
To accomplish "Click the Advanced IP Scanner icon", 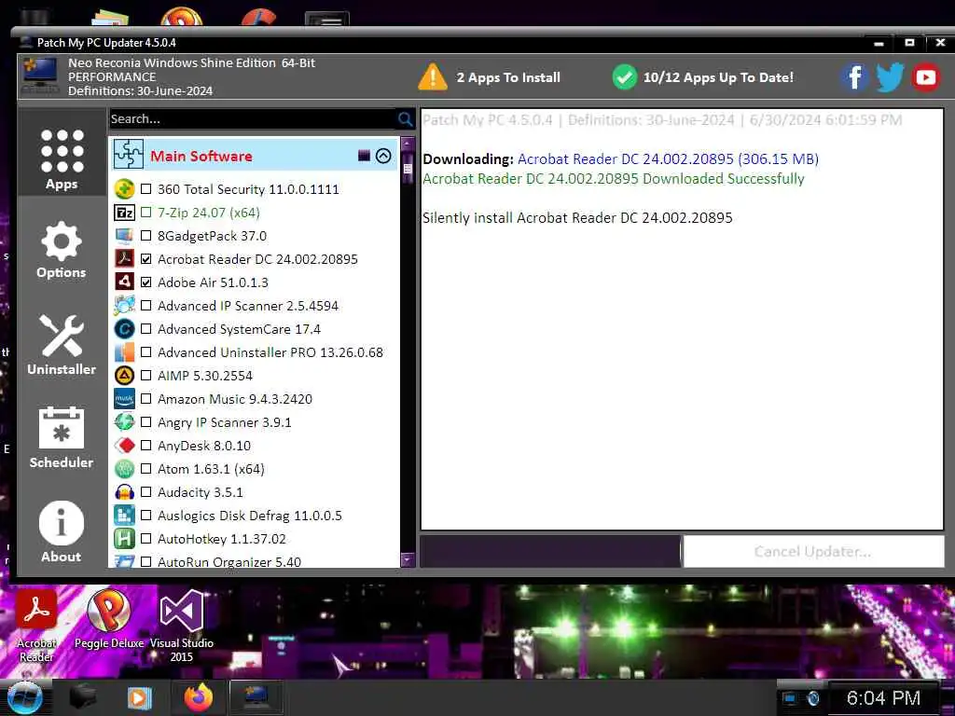I will 124,306.
